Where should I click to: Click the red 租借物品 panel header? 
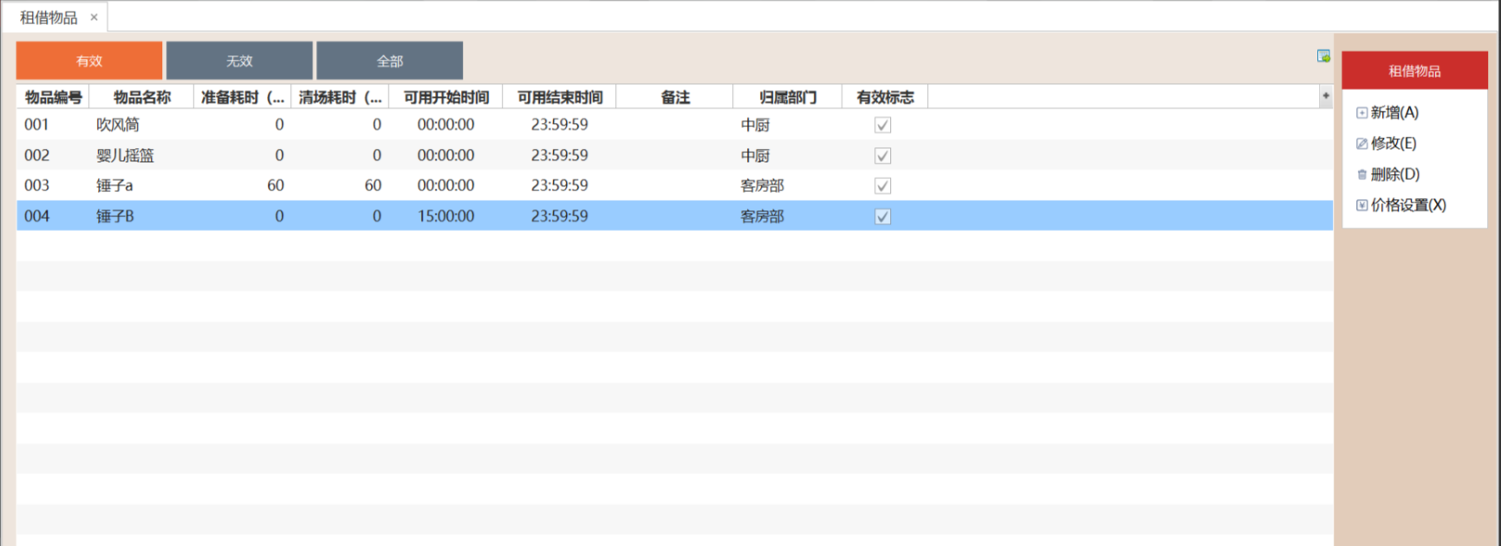(x=1414, y=71)
